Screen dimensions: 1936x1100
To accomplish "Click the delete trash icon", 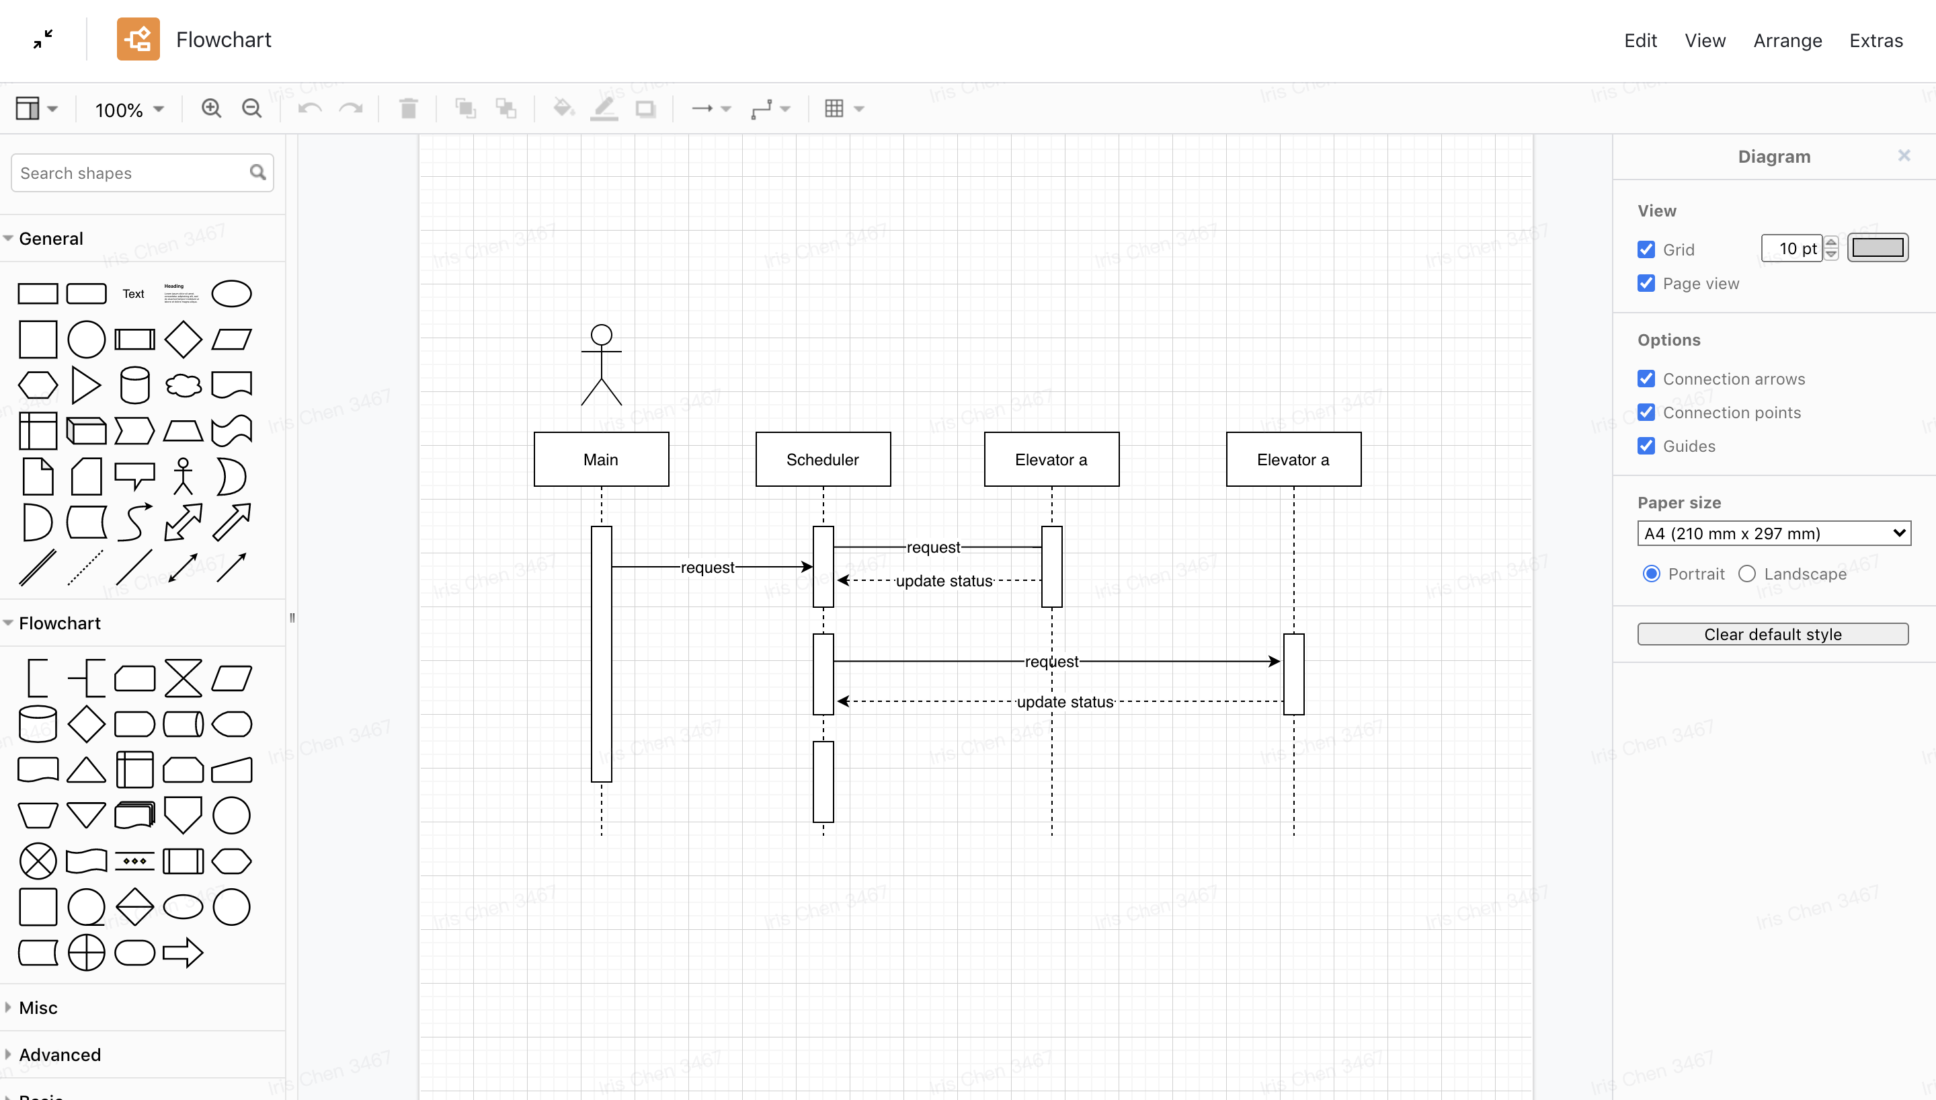I will click(409, 109).
